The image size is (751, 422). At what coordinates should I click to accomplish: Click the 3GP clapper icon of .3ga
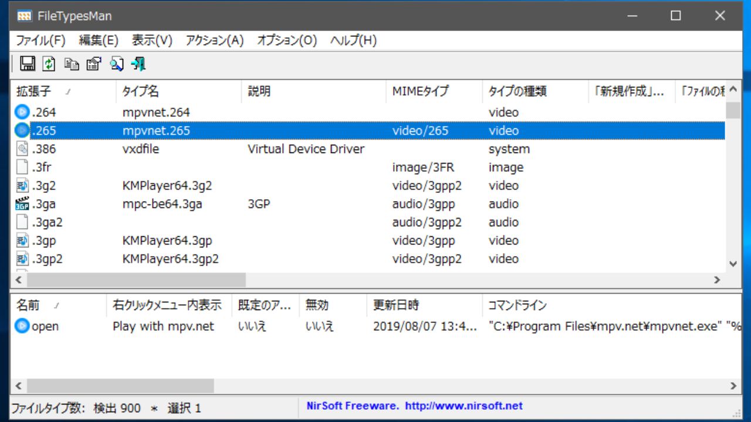click(x=22, y=204)
